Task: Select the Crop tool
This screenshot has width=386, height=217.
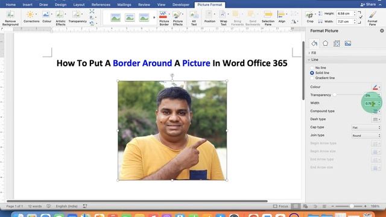Action: 310,17
